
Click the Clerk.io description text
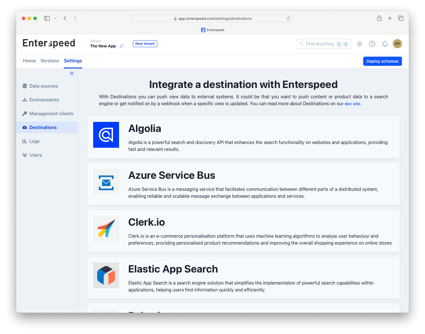260,239
